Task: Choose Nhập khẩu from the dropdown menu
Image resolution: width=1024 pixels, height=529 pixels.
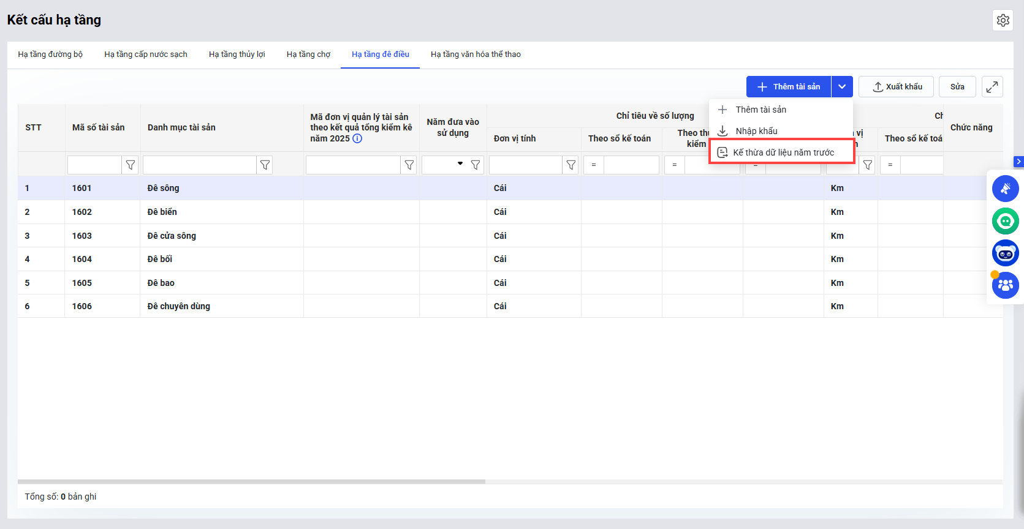Action: (756, 131)
